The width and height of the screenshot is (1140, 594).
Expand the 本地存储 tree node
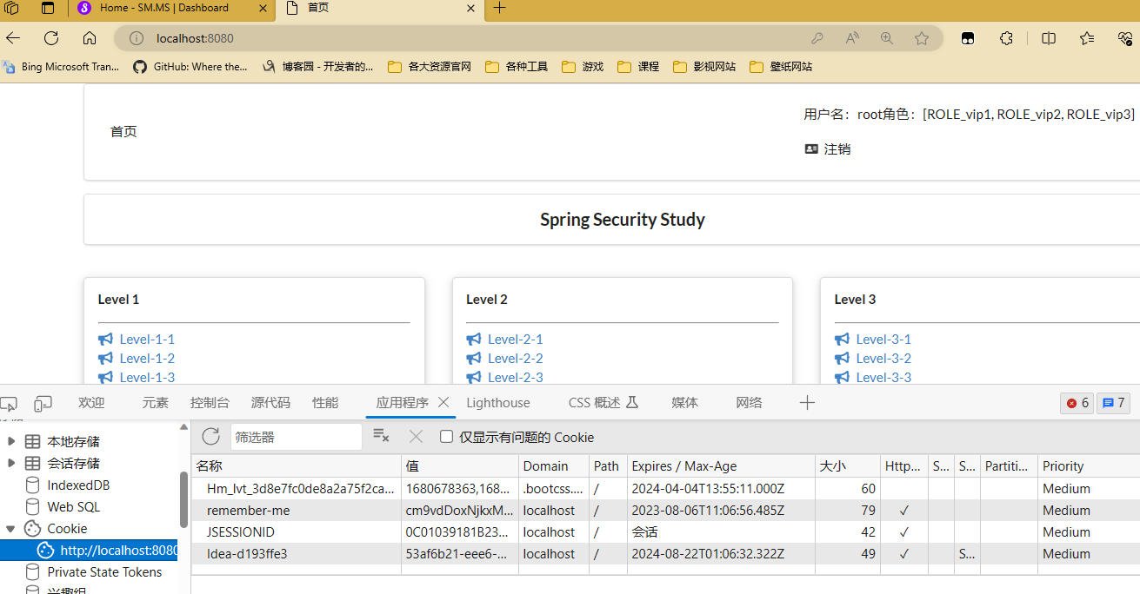pos(12,440)
